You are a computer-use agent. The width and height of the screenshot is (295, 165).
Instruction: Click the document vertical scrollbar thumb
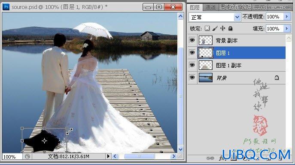point(180,96)
